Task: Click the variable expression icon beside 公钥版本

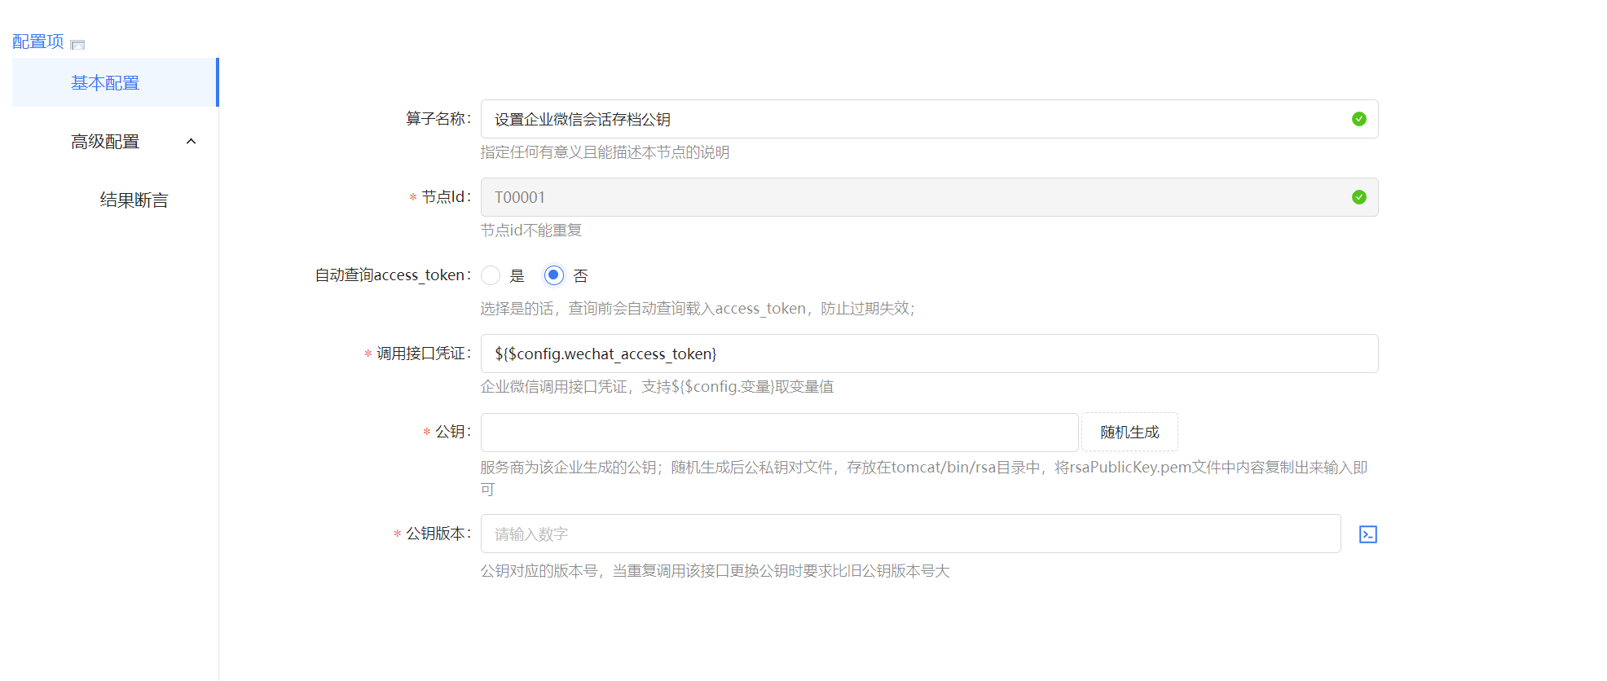Action: 1367,534
